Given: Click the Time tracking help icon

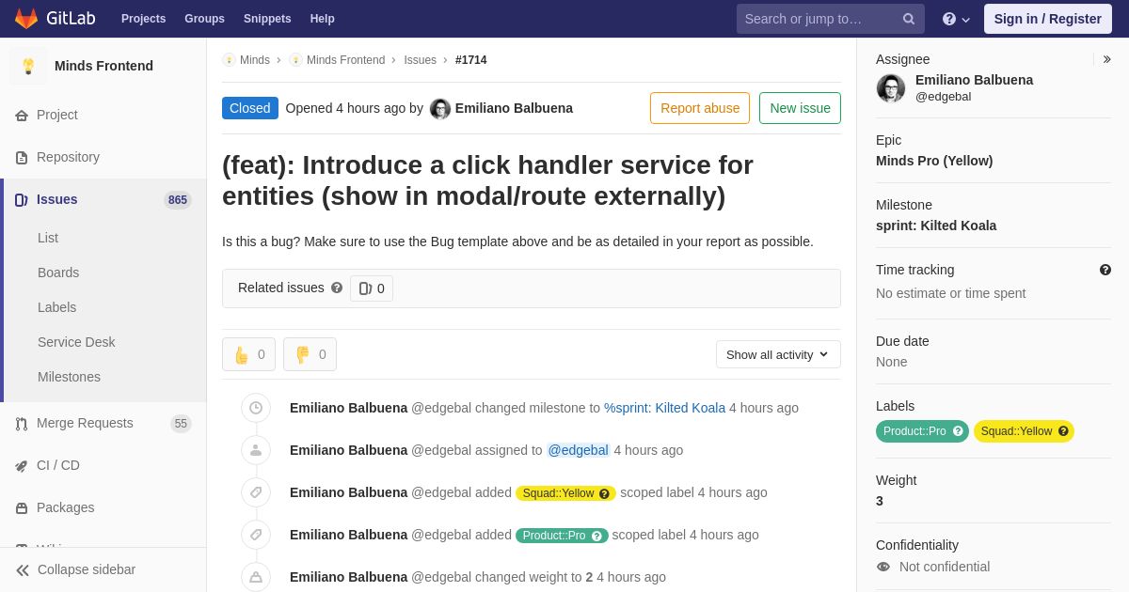Looking at the screenshot, I should point(1105,270).
